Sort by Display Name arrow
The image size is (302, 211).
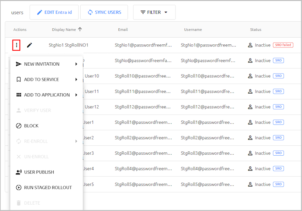click(80, 29)
